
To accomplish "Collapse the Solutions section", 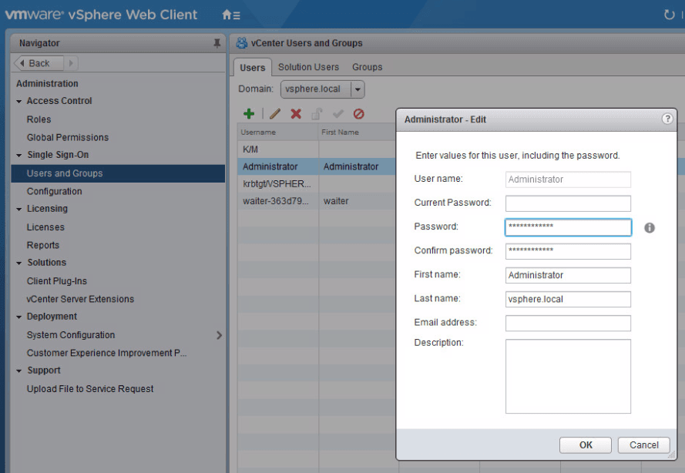I will point(18,263).
